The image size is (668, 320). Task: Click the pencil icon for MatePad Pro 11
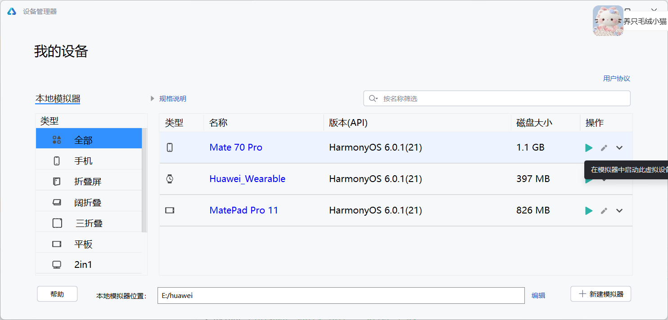pos(604,210)
